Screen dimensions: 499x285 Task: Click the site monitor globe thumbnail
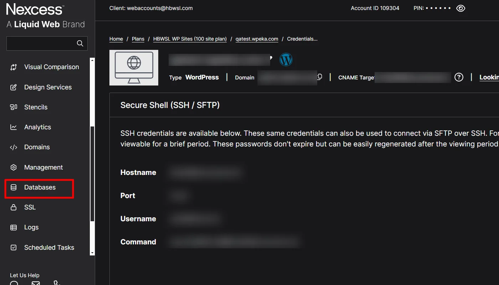[x=134, y=68]
